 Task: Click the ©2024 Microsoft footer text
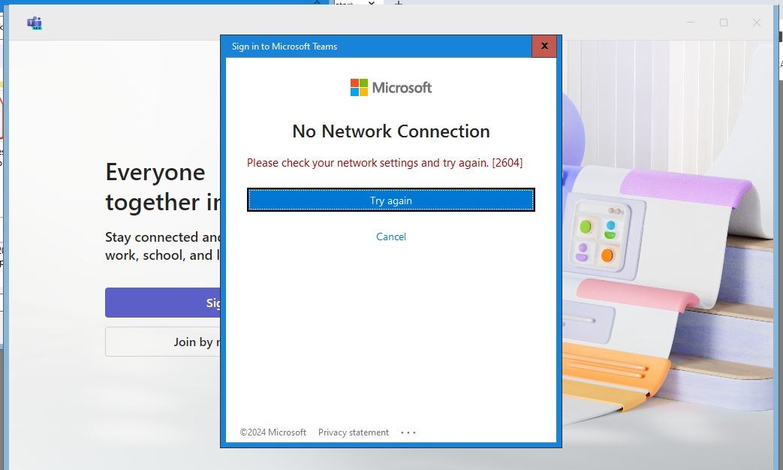click(x=272, y=432)
